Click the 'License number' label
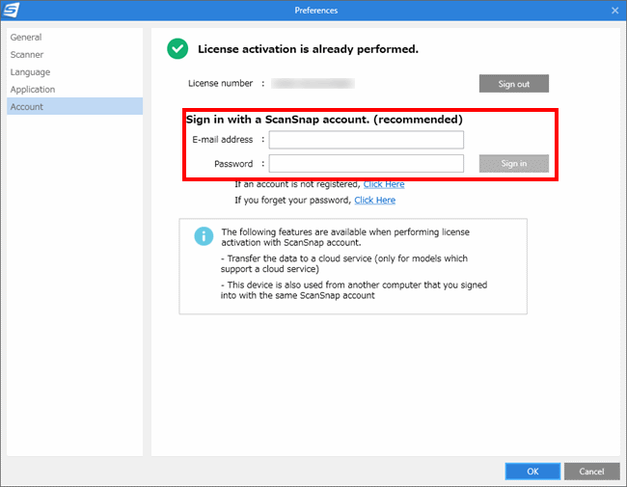 click(220, 83)
